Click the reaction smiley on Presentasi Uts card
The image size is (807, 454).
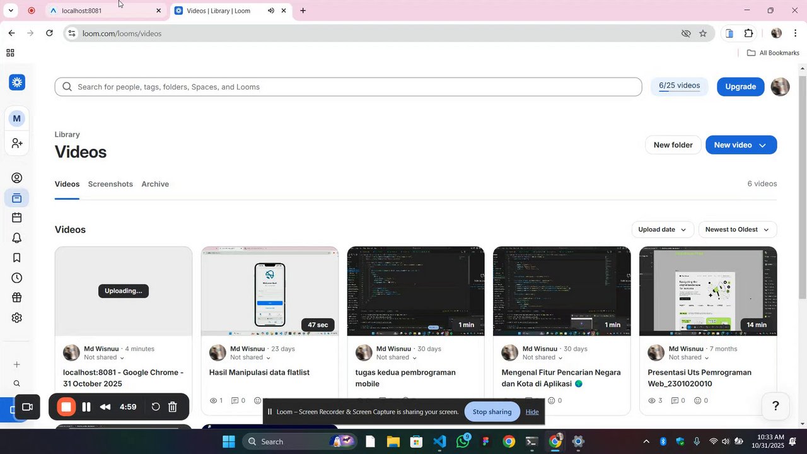(x=697, y=400)
